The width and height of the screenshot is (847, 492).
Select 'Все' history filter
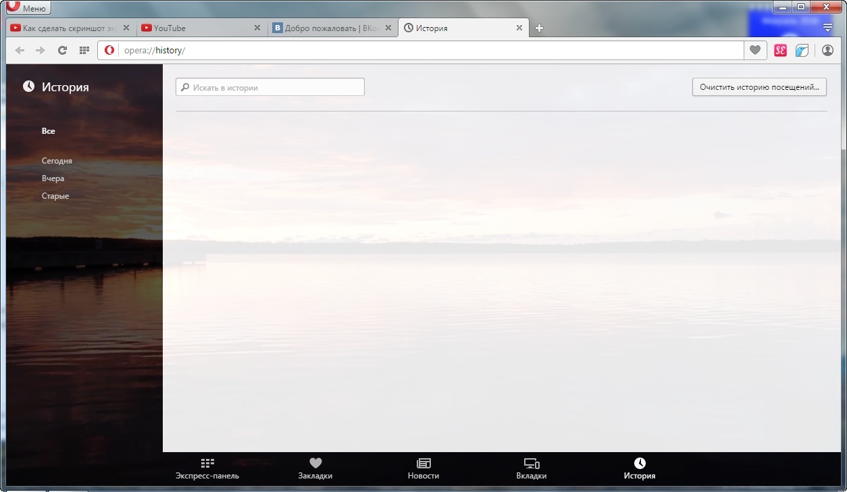click(48, 131)
